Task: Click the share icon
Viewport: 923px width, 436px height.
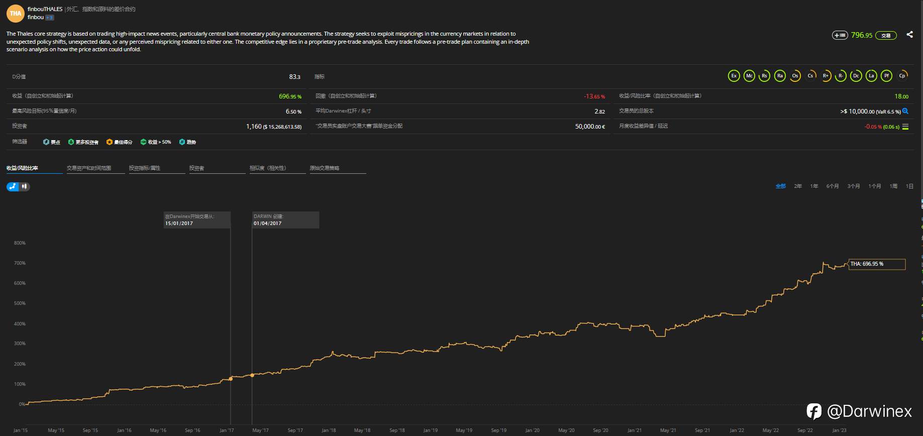Action: [909, 35]
